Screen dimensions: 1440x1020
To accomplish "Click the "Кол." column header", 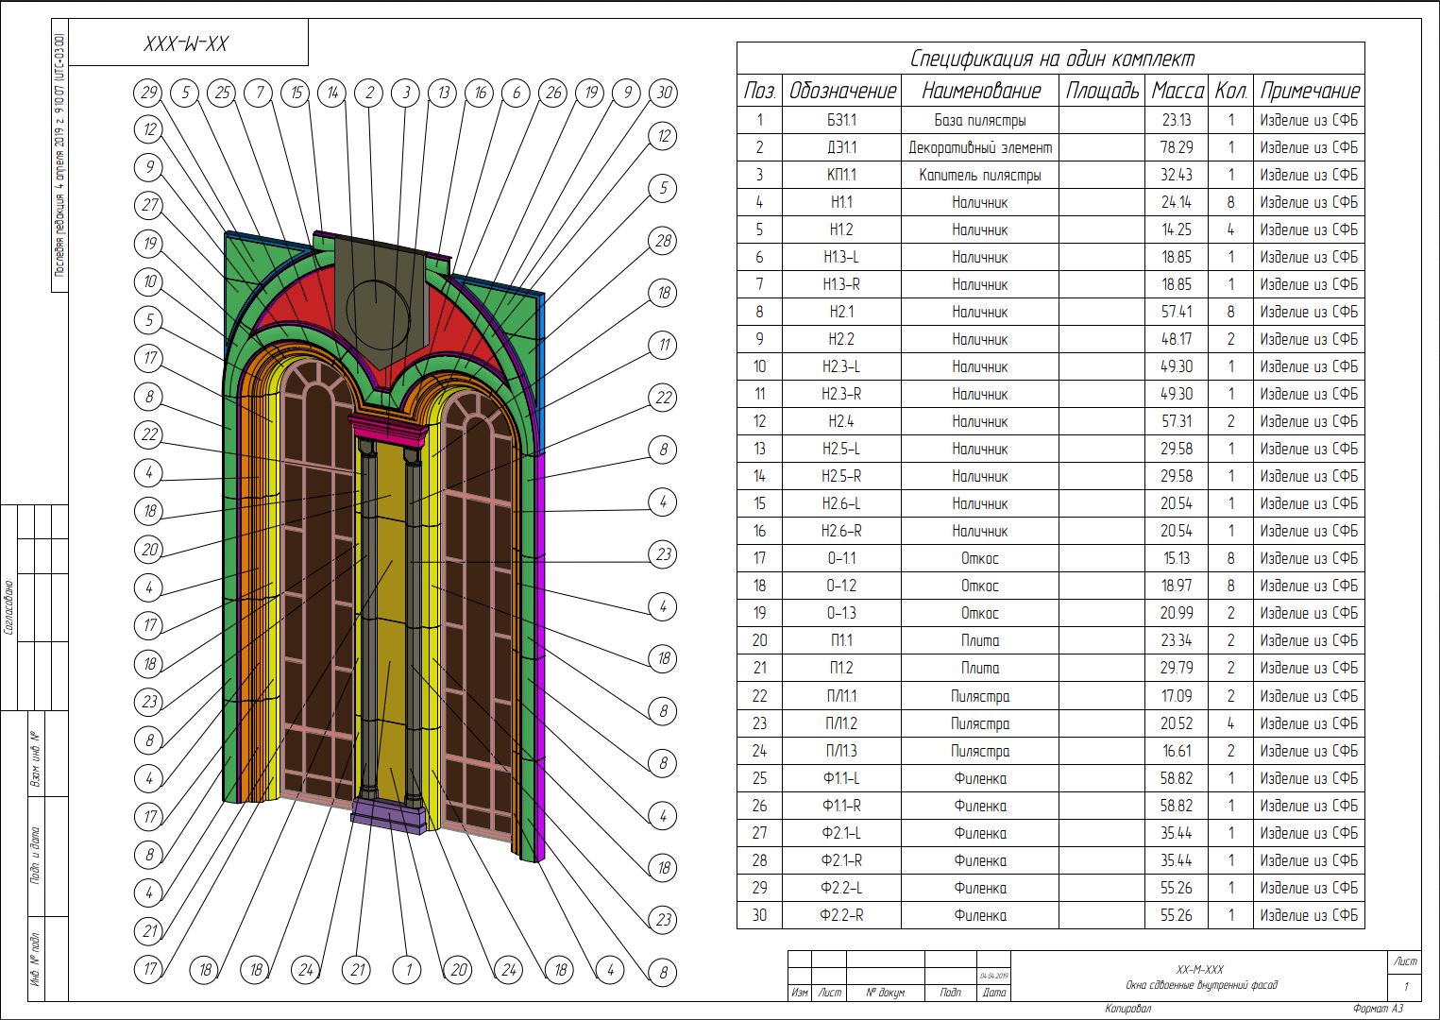I will pos(1230,91).
